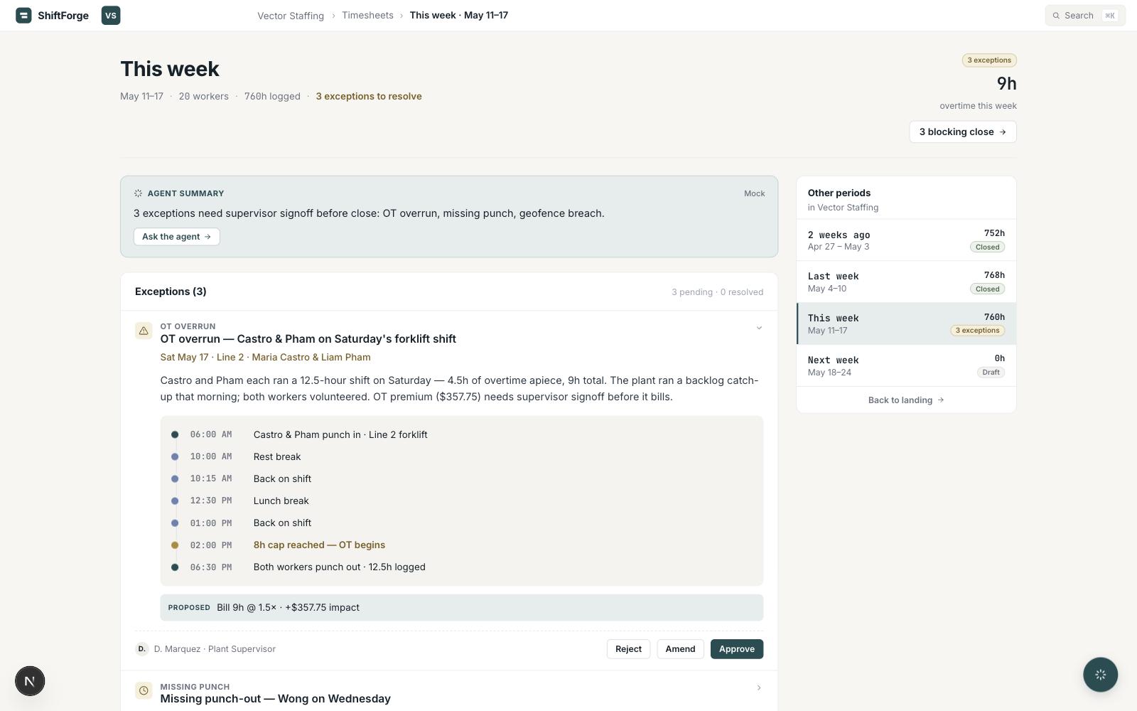Reject the OT overrun exception

[x=628, y=649]
